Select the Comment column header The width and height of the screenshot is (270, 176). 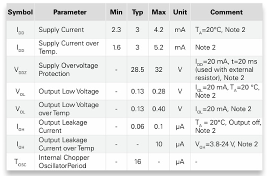227,12
